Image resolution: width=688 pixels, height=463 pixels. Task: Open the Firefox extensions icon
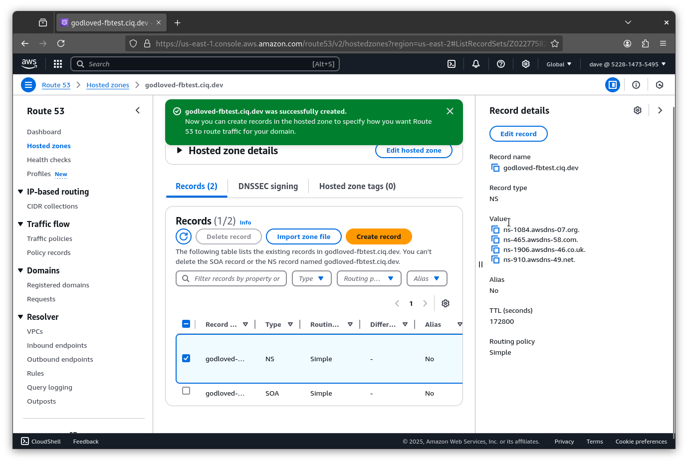click(645, 43)
